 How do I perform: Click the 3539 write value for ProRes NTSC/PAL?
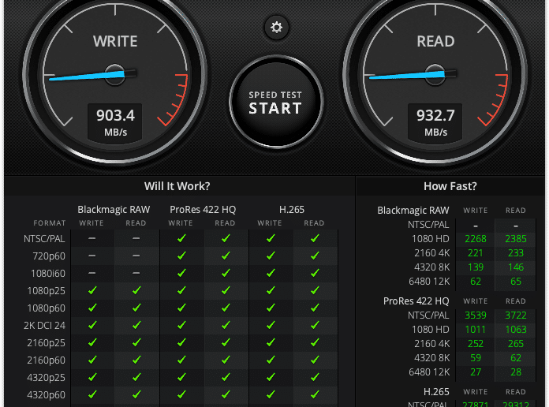(x=476, y=316)
